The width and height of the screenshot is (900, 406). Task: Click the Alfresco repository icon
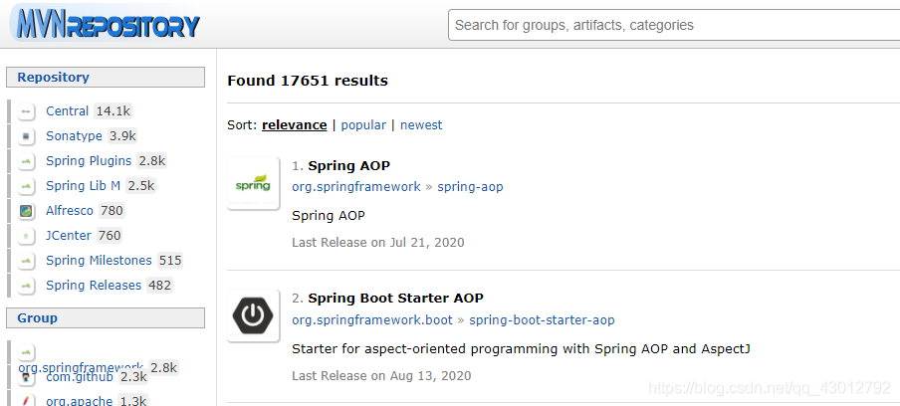27,211
